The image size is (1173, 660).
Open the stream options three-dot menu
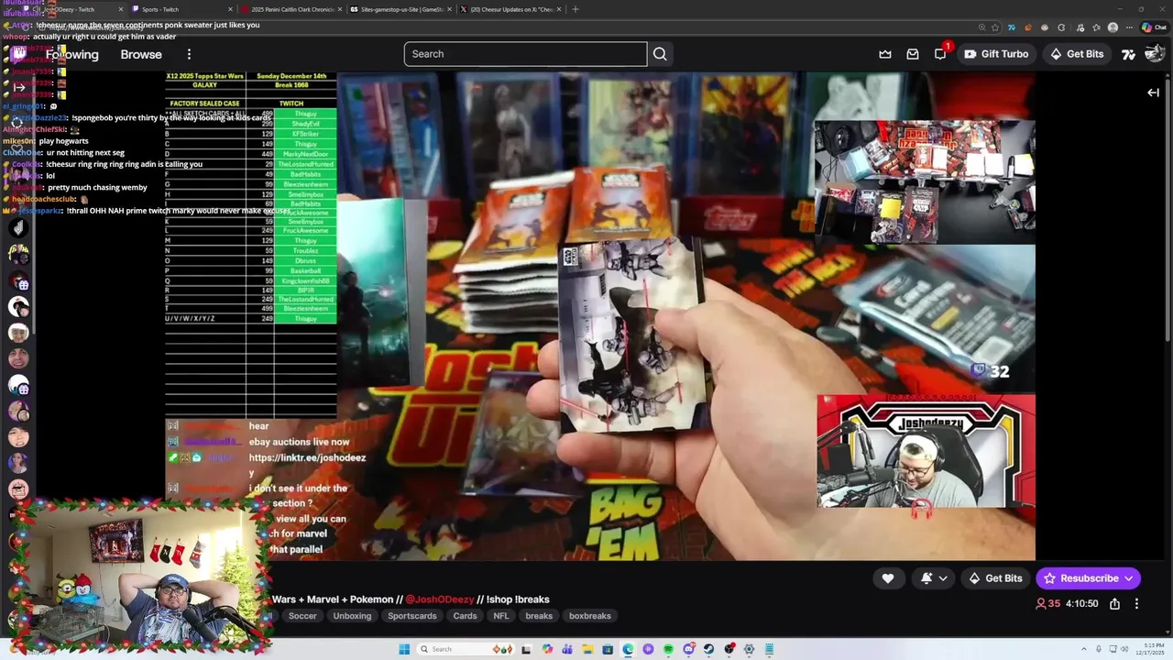point(1136,604)
